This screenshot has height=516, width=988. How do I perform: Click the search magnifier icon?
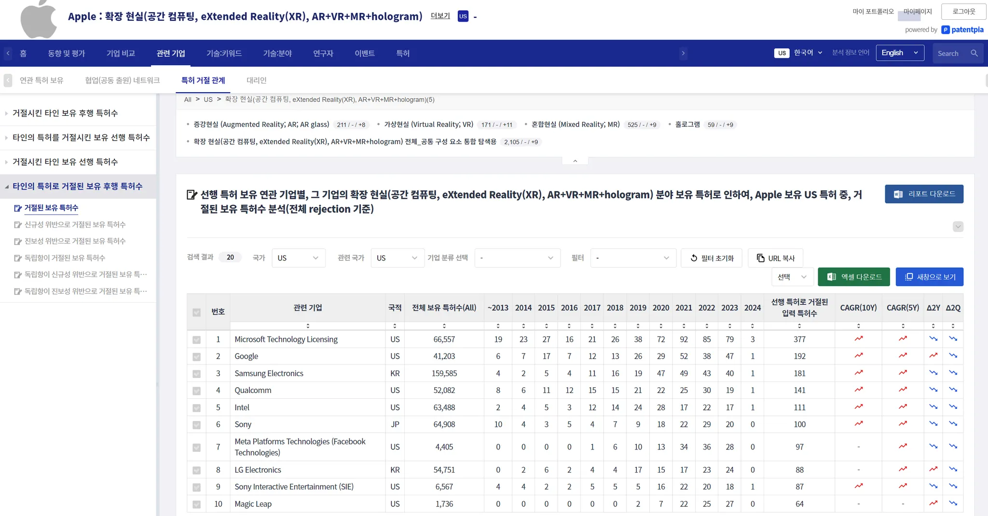(x=974, y=53)
